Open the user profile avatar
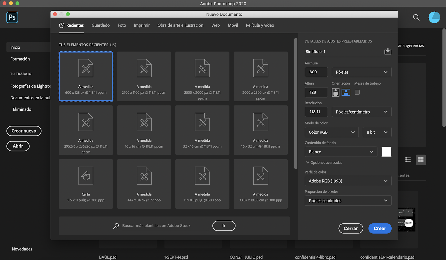This screenshot has width=446, height=260. tap(434, 17)
